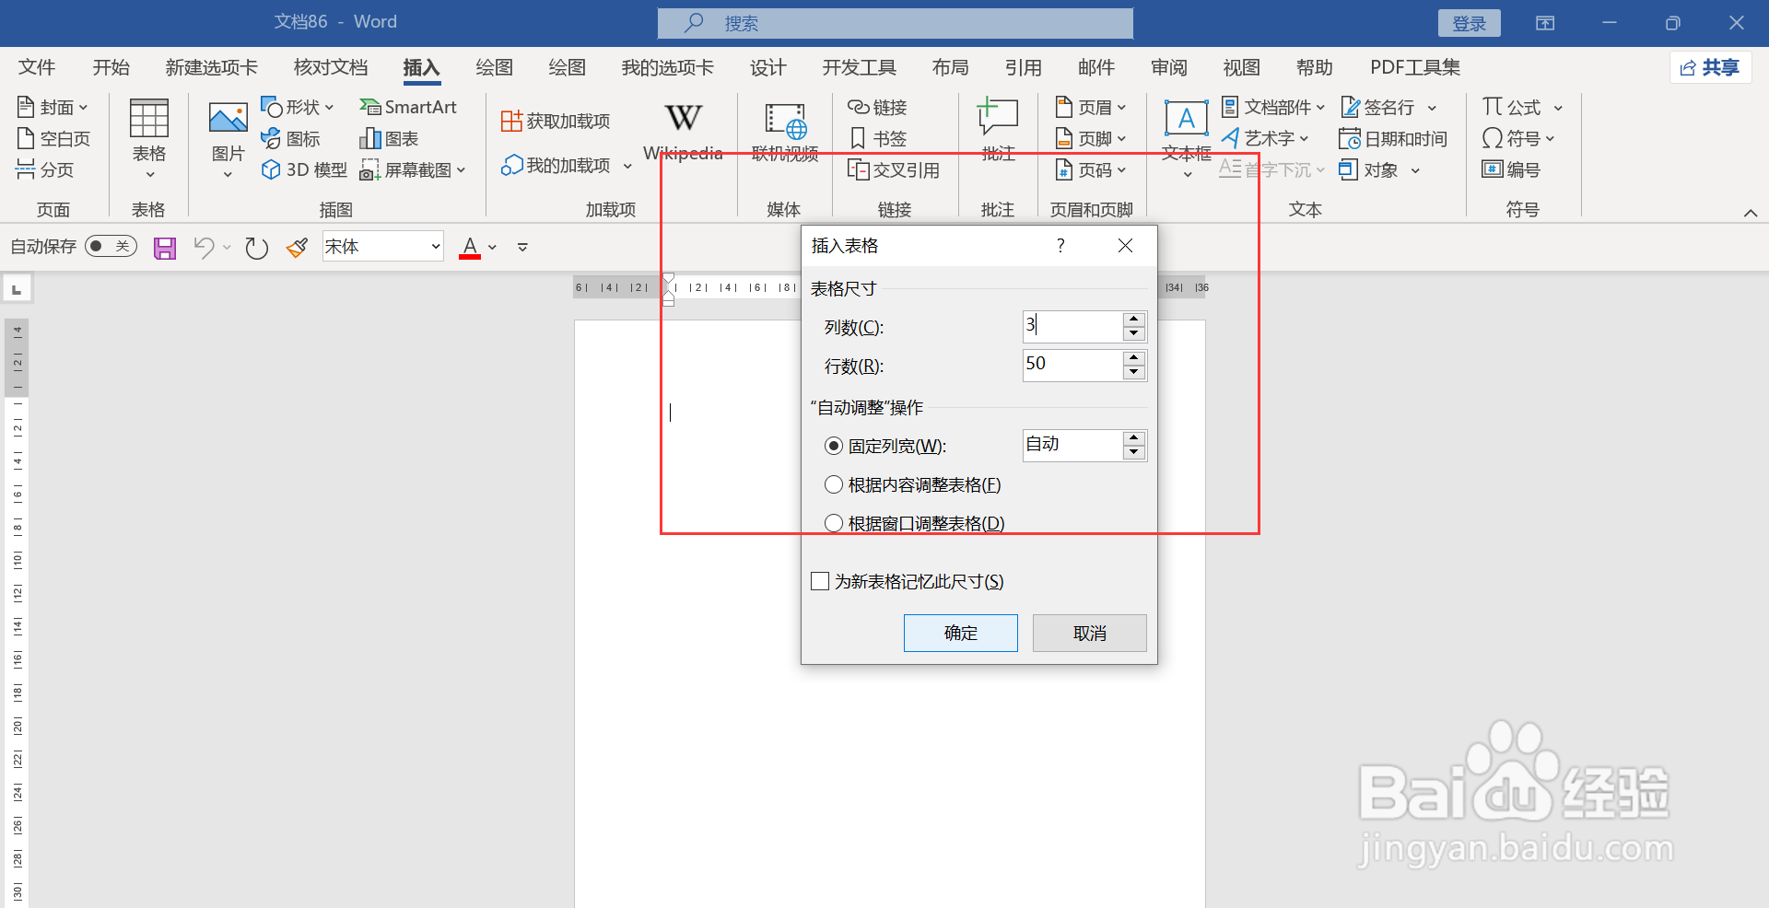Click the number of columns (列数) field
1769x908 pixels.
(1072, 327)
